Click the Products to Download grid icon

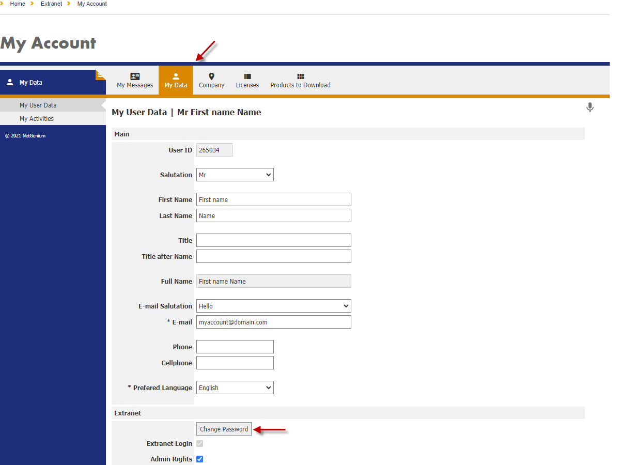click(301, 76)
